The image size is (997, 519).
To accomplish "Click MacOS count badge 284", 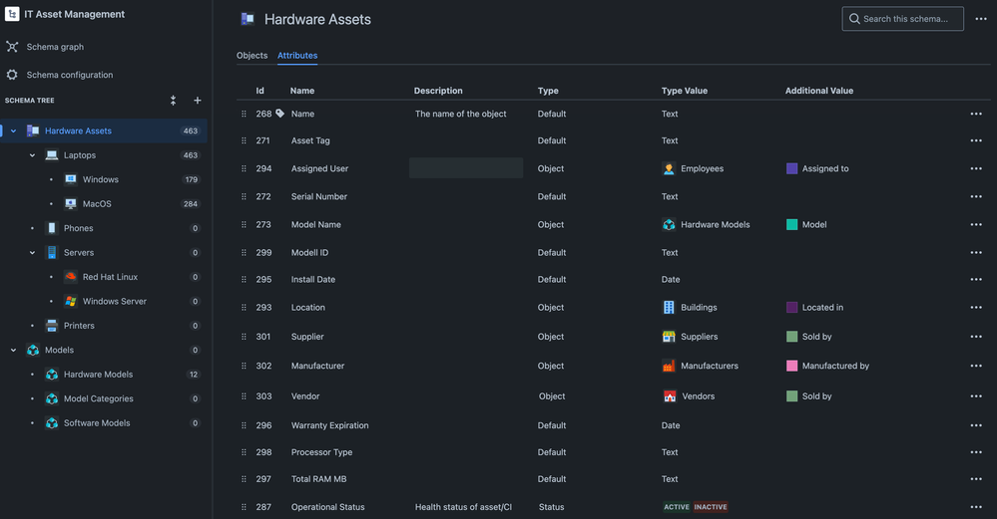I will pos(190,203).
